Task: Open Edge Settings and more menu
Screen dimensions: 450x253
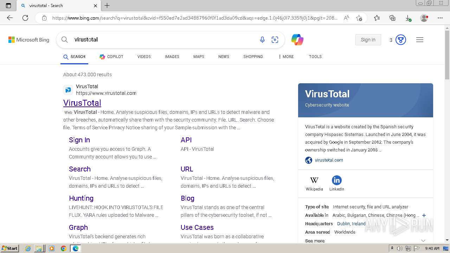Action: click(x=440, y=18)
